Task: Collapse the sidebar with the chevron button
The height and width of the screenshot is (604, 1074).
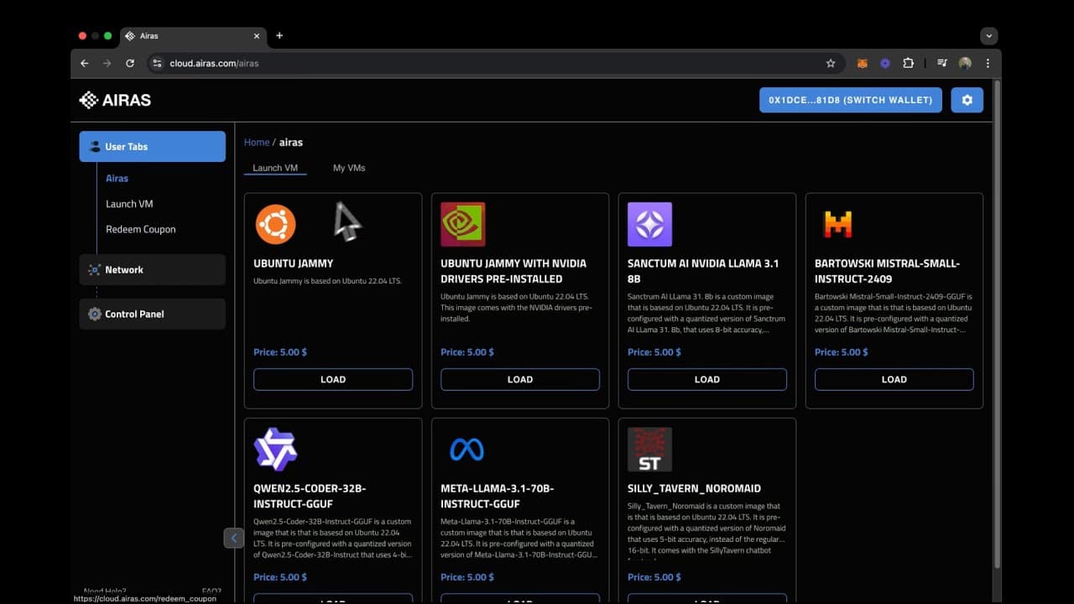Action: (x=234, y=538)
